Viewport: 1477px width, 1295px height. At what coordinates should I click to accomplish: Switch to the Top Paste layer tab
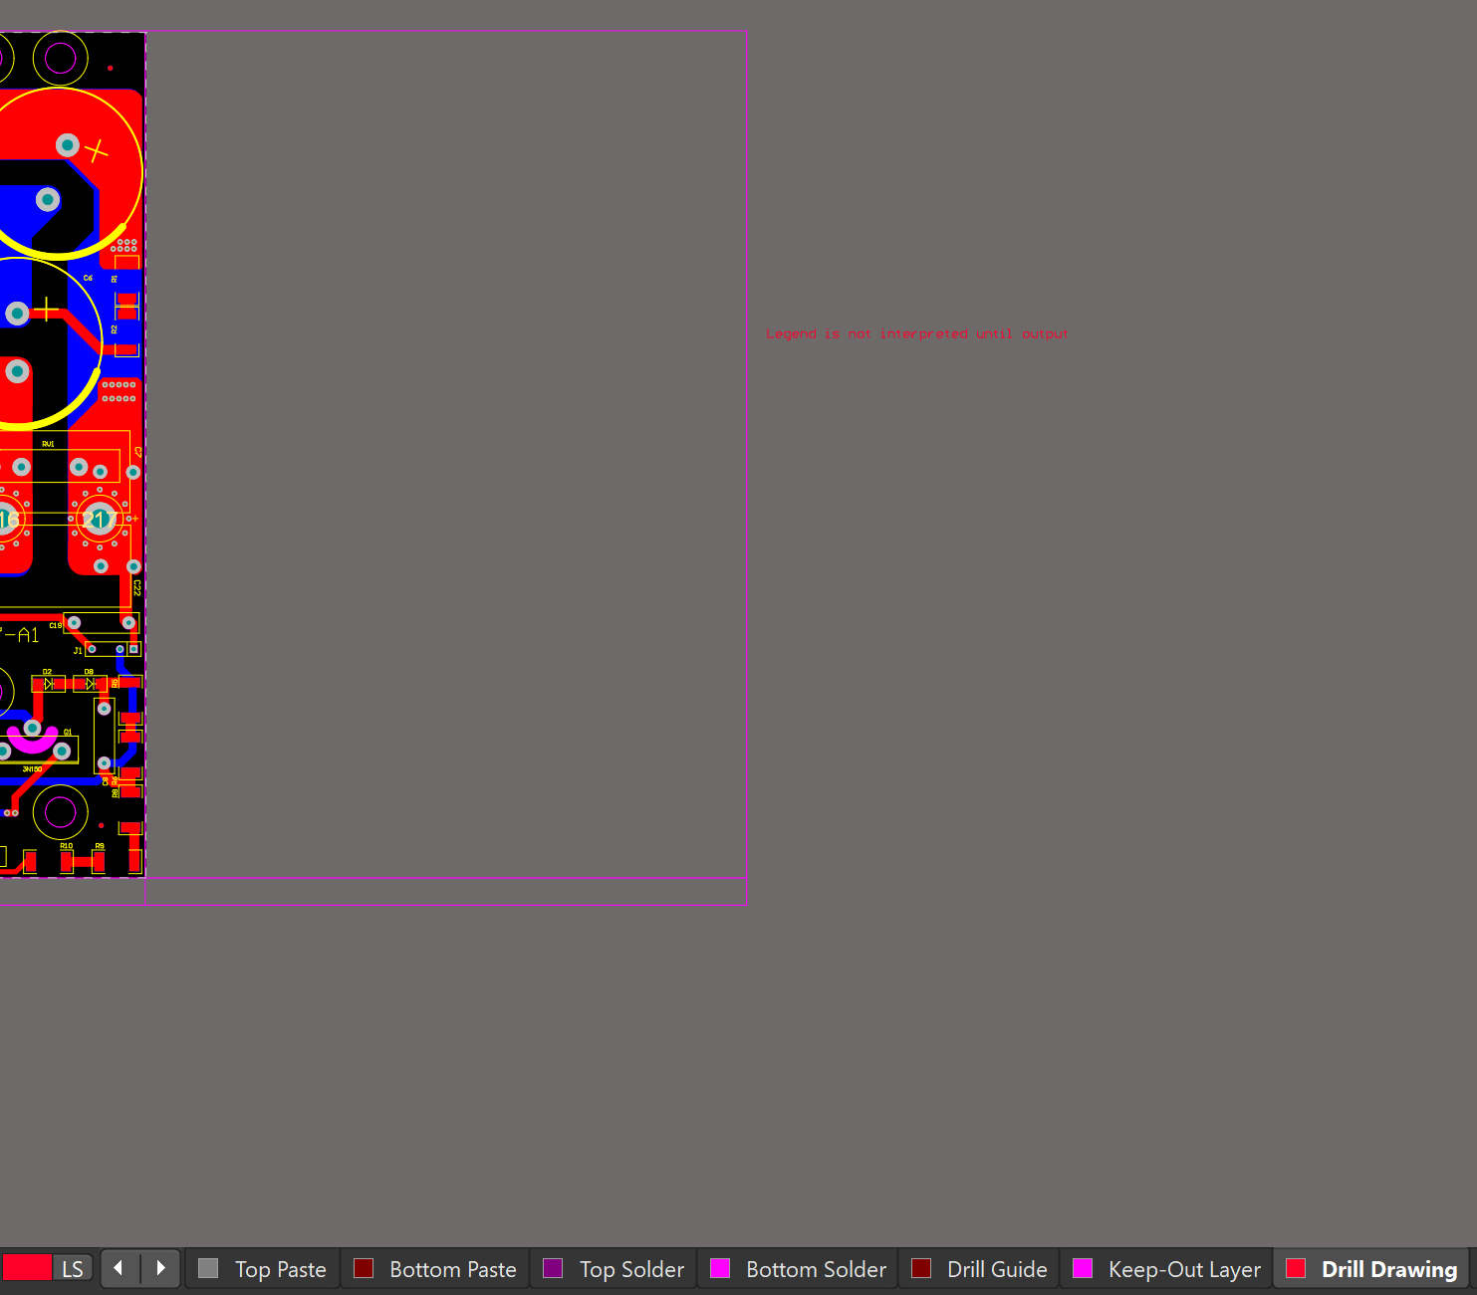263,1269
